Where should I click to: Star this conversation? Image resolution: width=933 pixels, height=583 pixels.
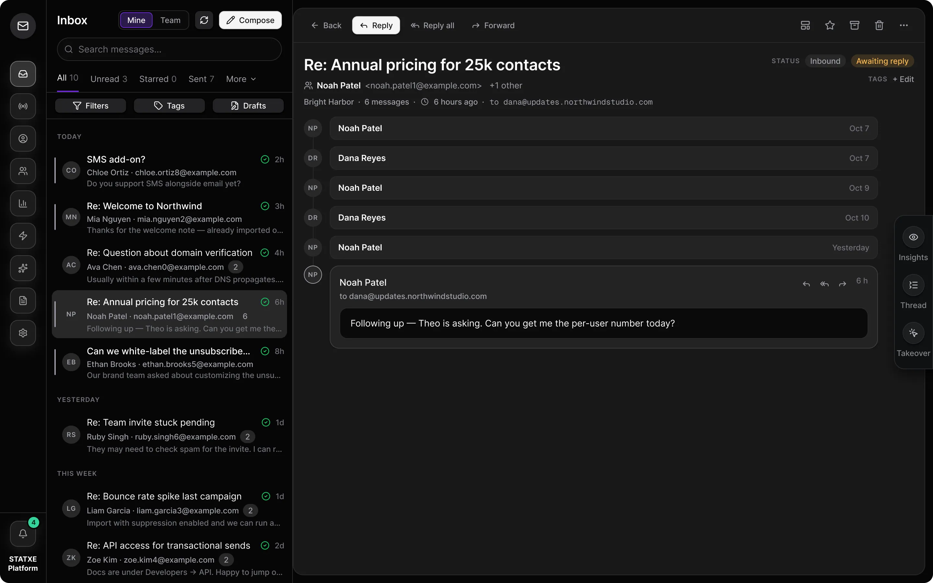click(x=830, y=26)
